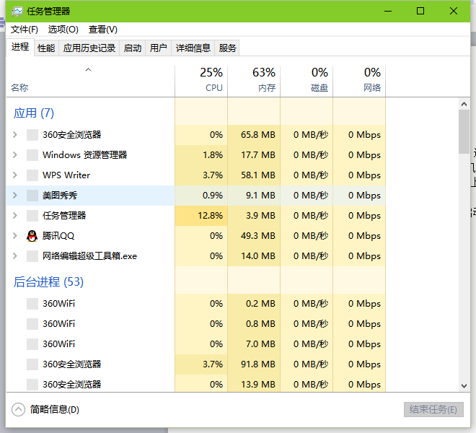Open the 文件(F) menu
The width and height of the screenshot is (476, 433).
pos(25,30)
